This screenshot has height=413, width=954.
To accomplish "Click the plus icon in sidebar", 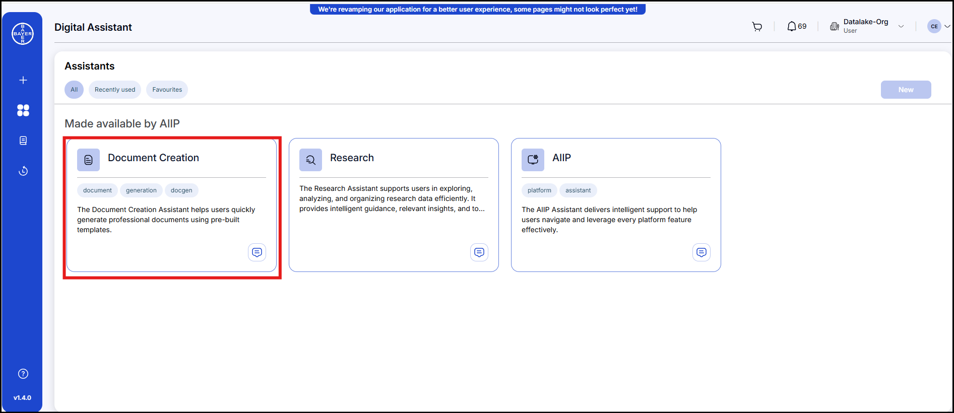I will click(x=23, y=80).
